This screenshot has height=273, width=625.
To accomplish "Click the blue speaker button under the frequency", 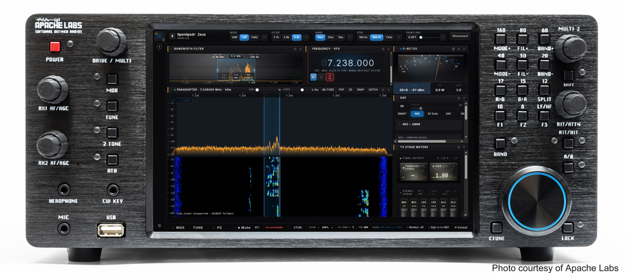I will (x=314, y=77).
